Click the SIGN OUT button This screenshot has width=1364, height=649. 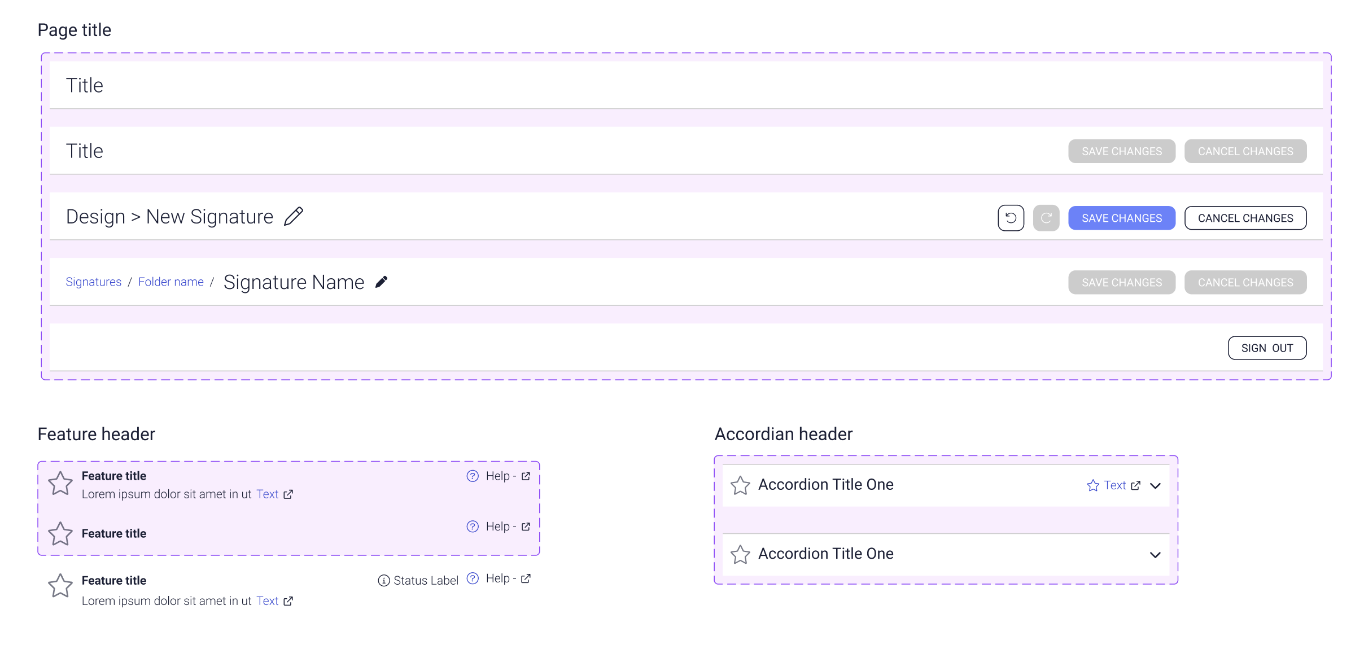click(1267, 348)
